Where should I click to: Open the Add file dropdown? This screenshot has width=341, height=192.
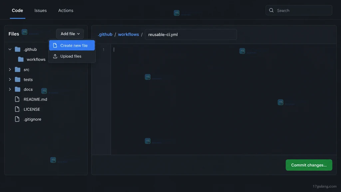click(x=70, y=34)
